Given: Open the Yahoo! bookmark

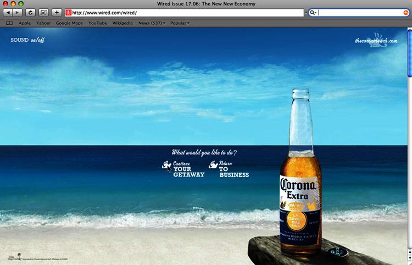Looking at the screenshot, I should [x=43, y=23].
